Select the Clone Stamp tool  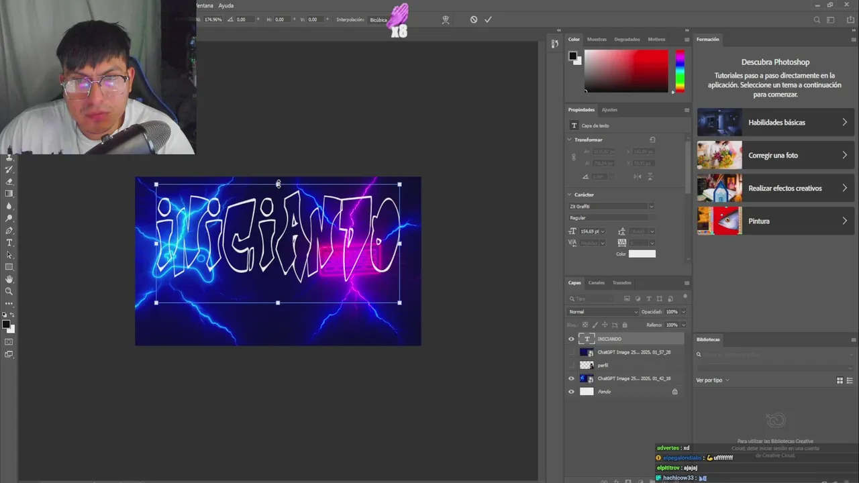pyautogui.click(x=9, y=158)
